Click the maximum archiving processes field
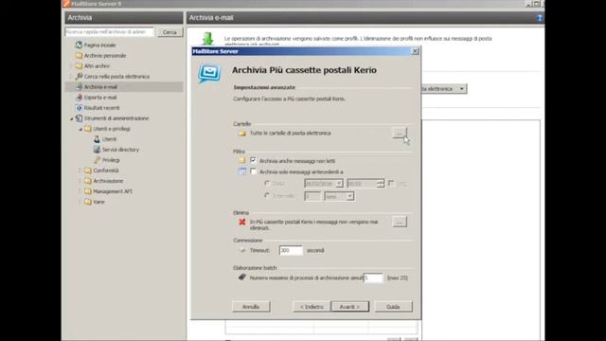 point(373,278)
